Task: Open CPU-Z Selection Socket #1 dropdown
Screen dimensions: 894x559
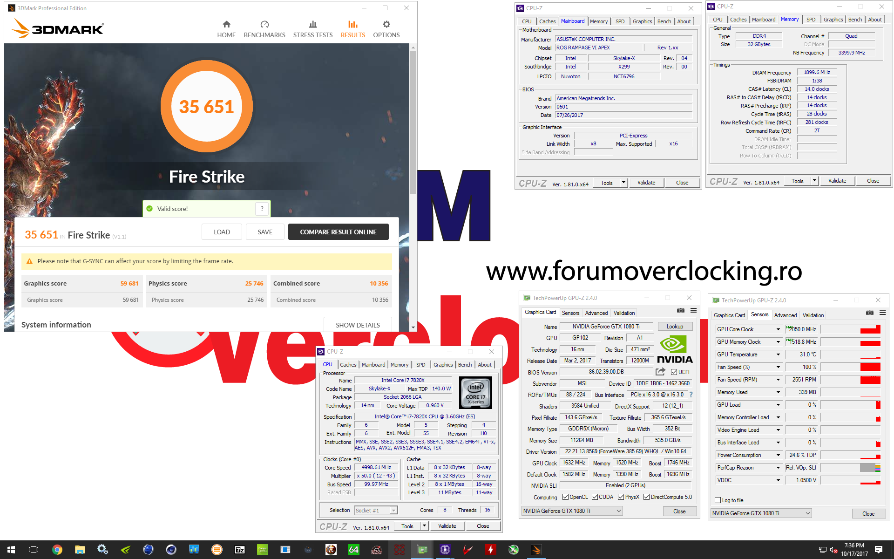Action: click(376, 511)
